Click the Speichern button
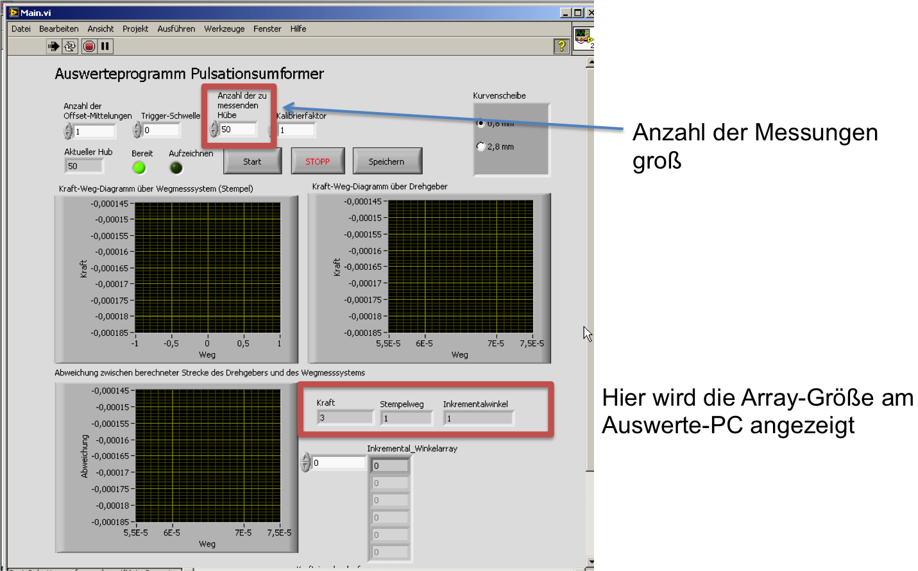 click(387, 161)
